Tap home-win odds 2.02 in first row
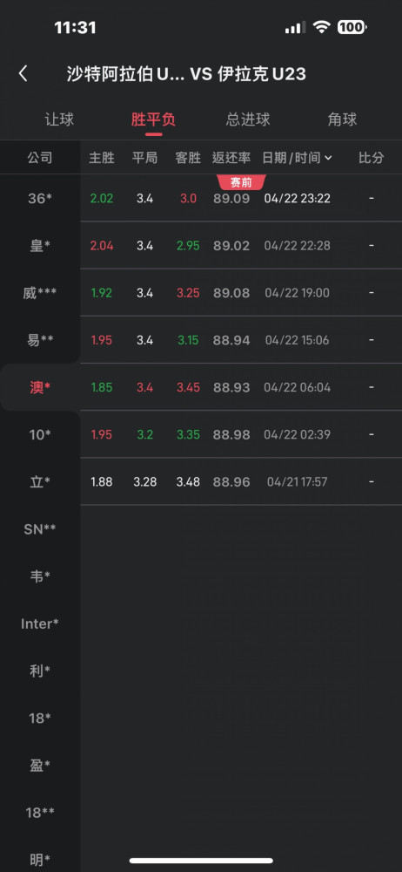This screenshot has height=872, width=402. click(x=102, y=199)
